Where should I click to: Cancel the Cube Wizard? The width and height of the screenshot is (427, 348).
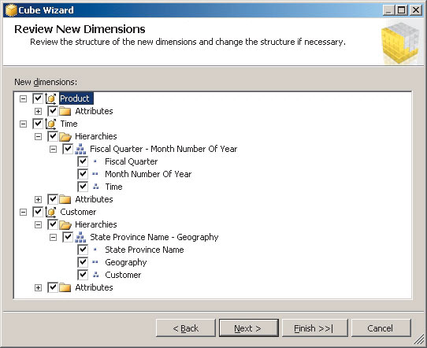pyautogui.click(x=381, y=328)
